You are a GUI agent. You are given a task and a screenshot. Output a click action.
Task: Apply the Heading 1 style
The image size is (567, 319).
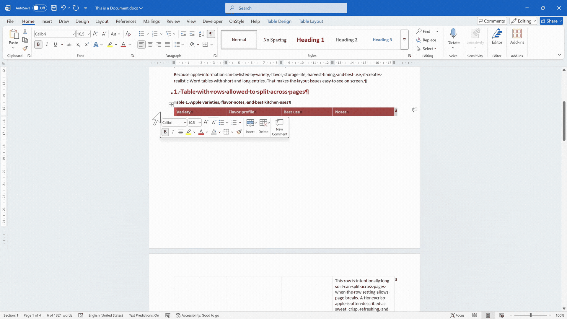pos(310,40)
